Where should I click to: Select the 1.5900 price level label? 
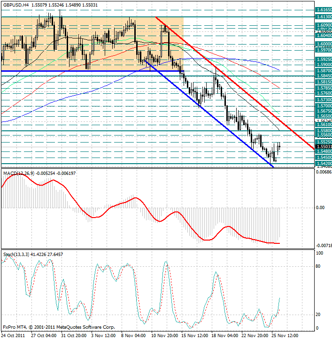[324, 64]
